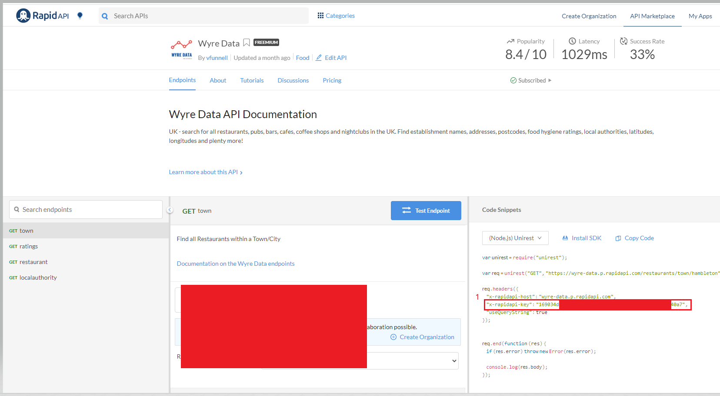This screenshot has width=720, height=396.
Task: Bookmark the Wyre Data API
Action: [x=247, y=43]
